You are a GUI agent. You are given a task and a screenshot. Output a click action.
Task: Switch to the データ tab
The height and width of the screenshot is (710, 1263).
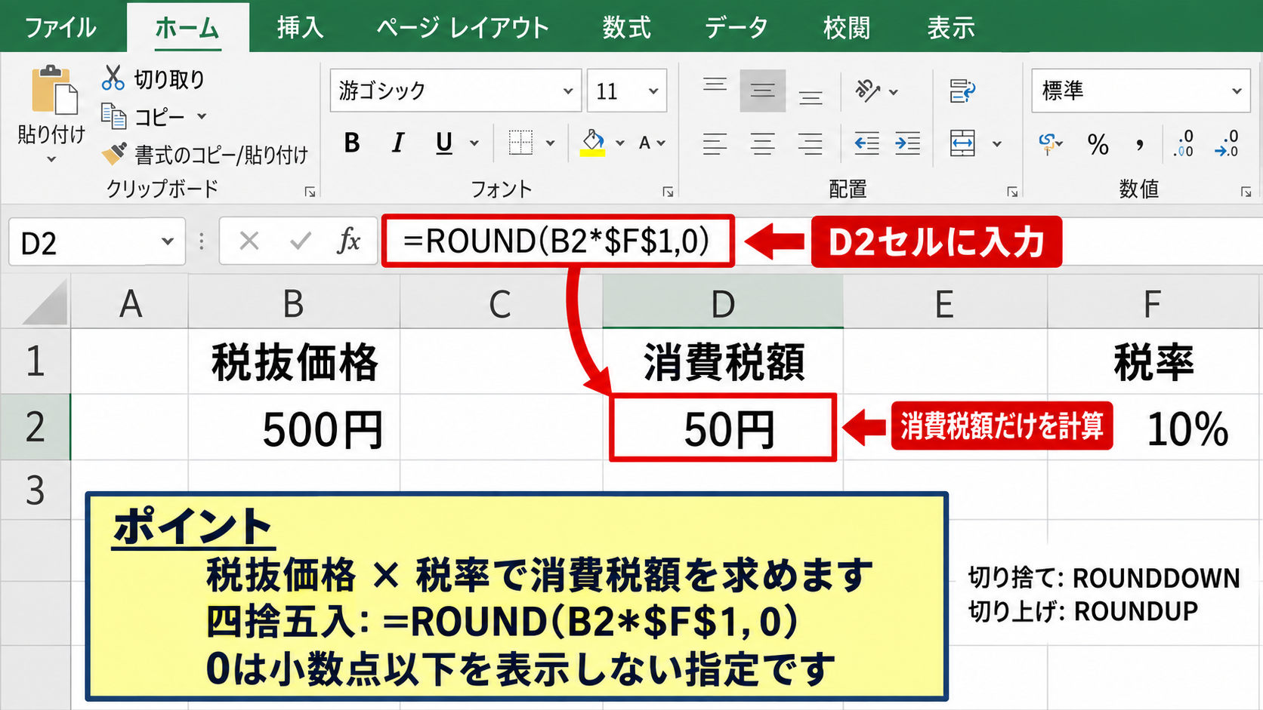click(736, 28)
